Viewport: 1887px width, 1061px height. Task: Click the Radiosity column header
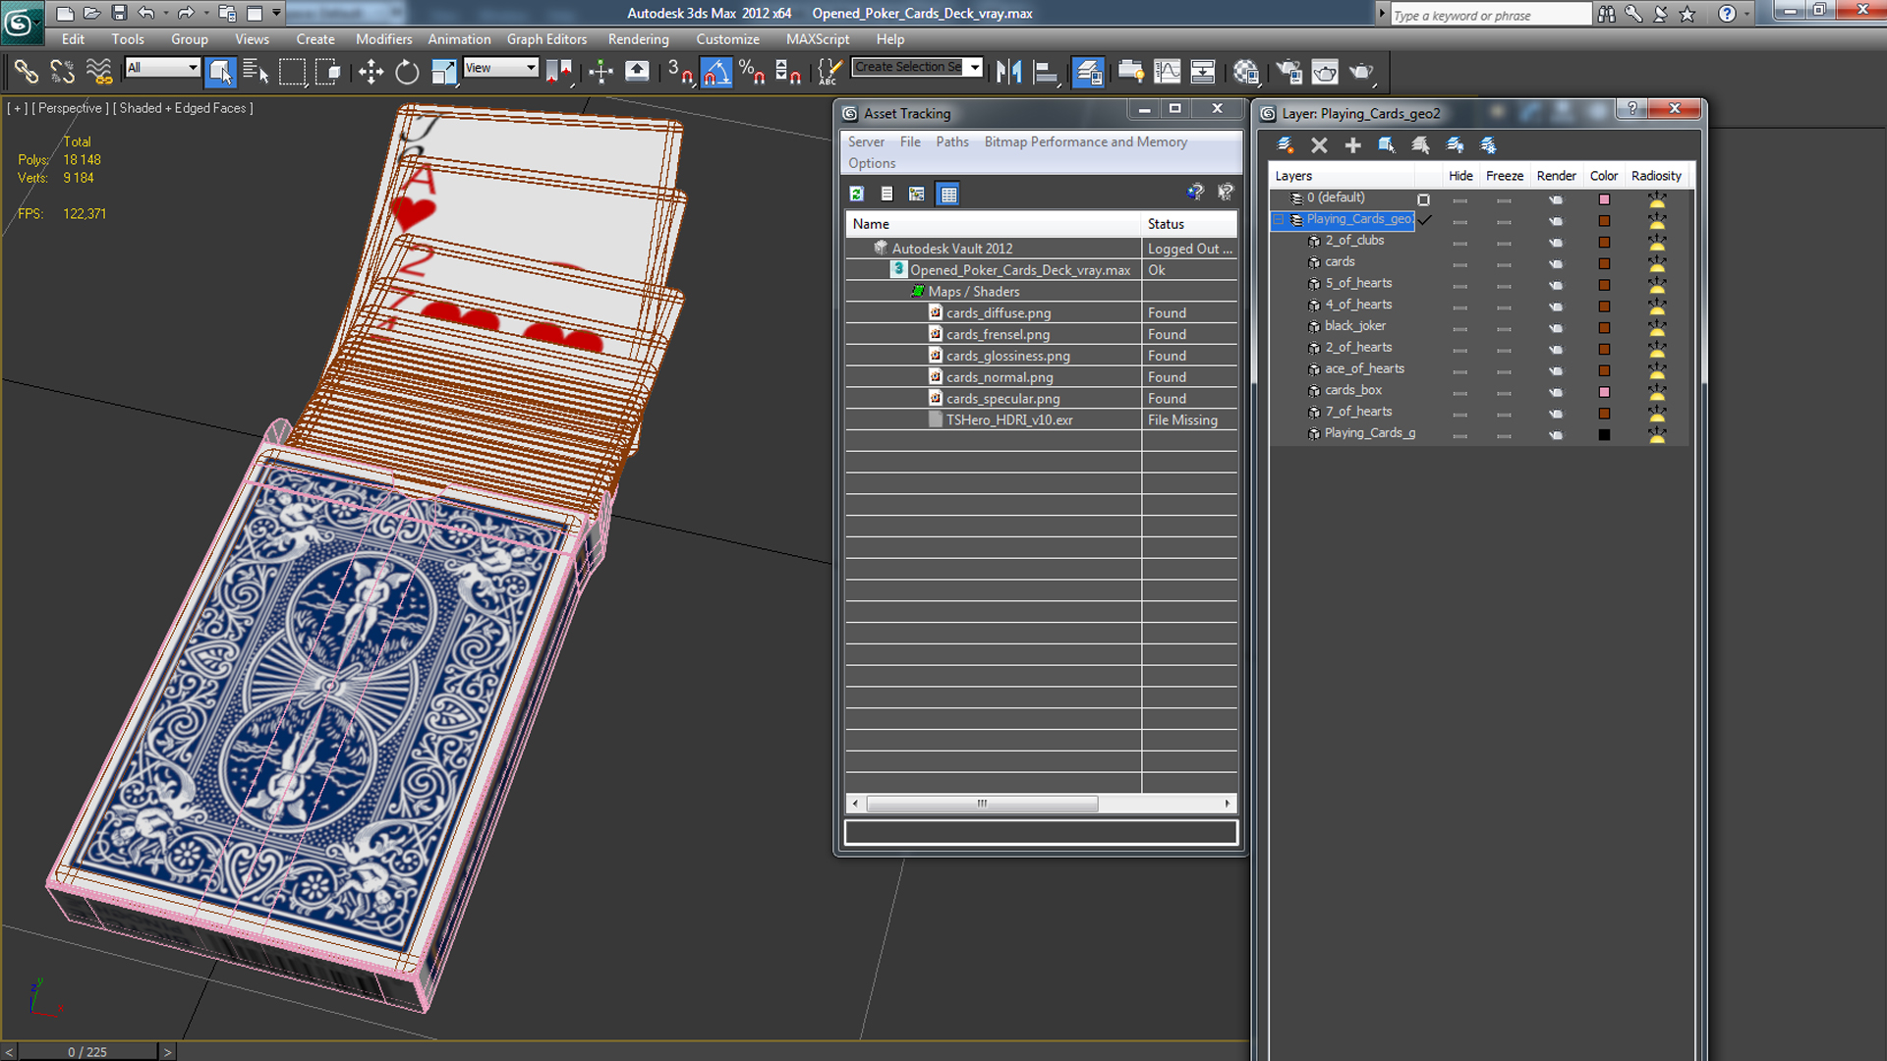(1656, 176)
